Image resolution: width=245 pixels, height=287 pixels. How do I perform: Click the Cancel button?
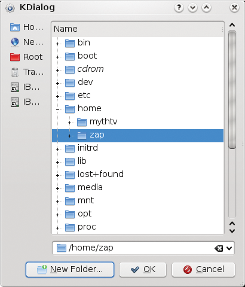(203, 270)
